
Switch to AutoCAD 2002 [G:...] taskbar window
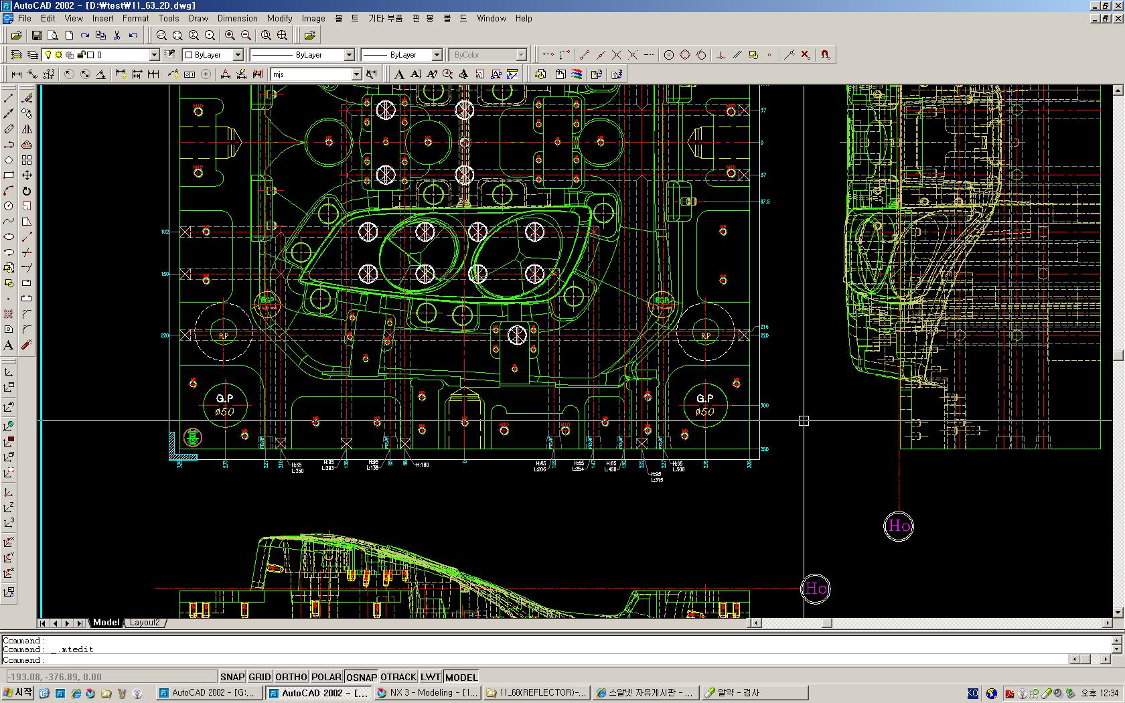[x=210, y=693]
